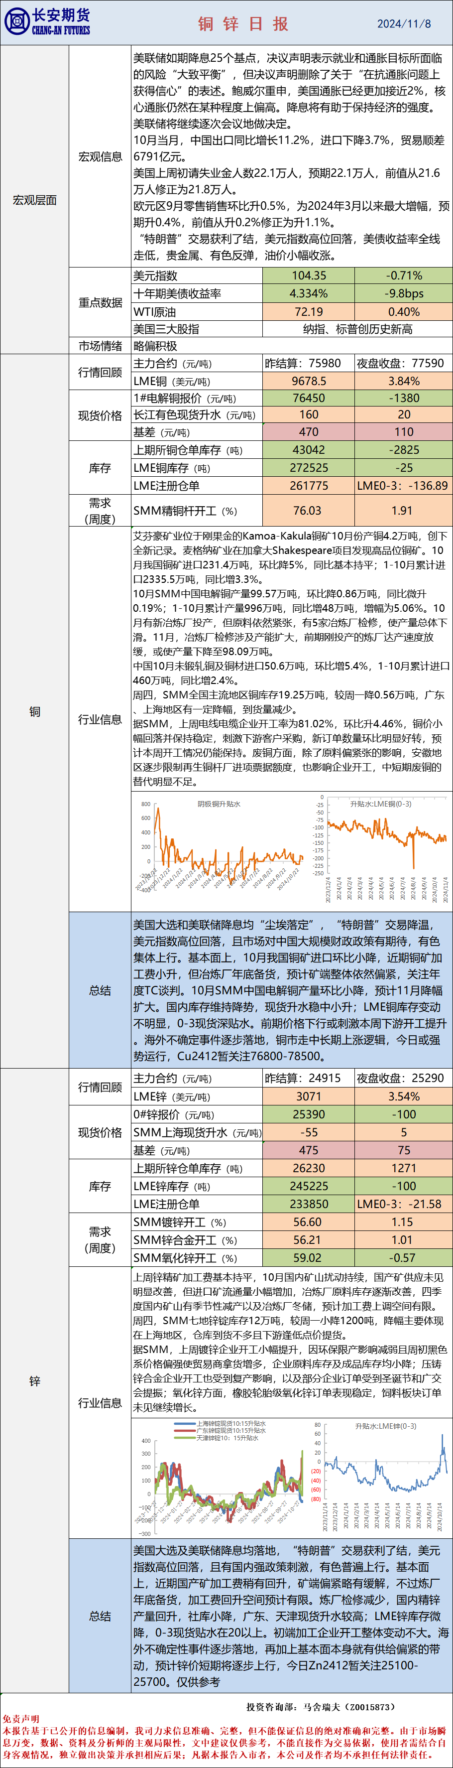Click the 美元指数 value 104.35 cell
Screen dimensions: 453x1768
coord(309,276)
